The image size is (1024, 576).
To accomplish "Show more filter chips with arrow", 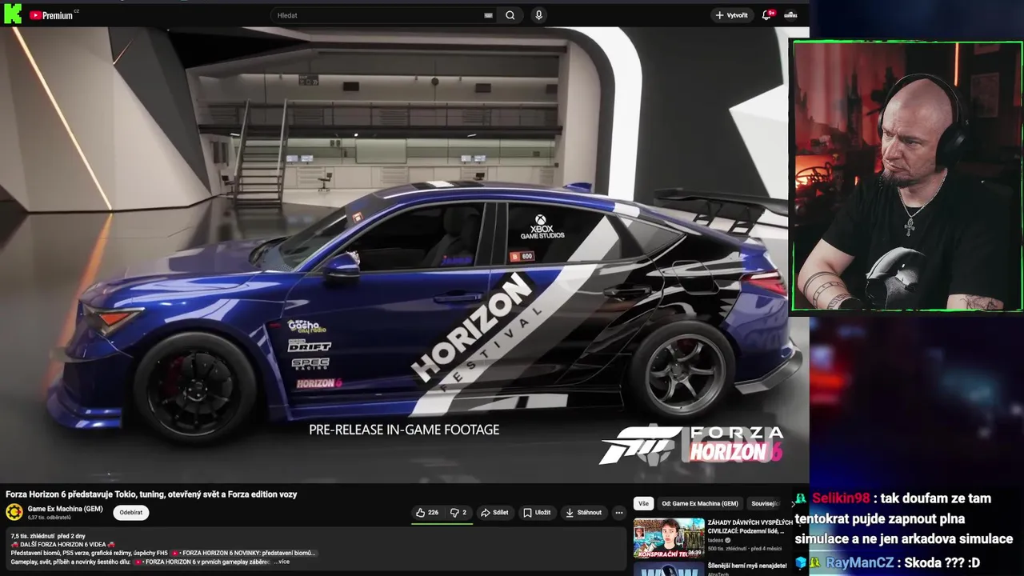I will [x=793, y=504].
